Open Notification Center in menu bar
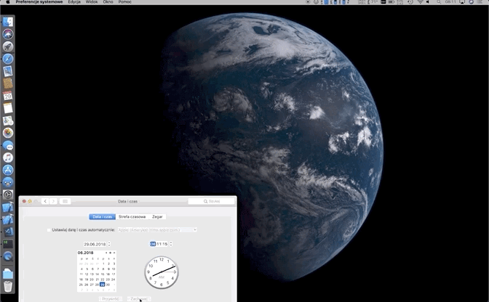This screenshot has width=489, height=302. 480,2
